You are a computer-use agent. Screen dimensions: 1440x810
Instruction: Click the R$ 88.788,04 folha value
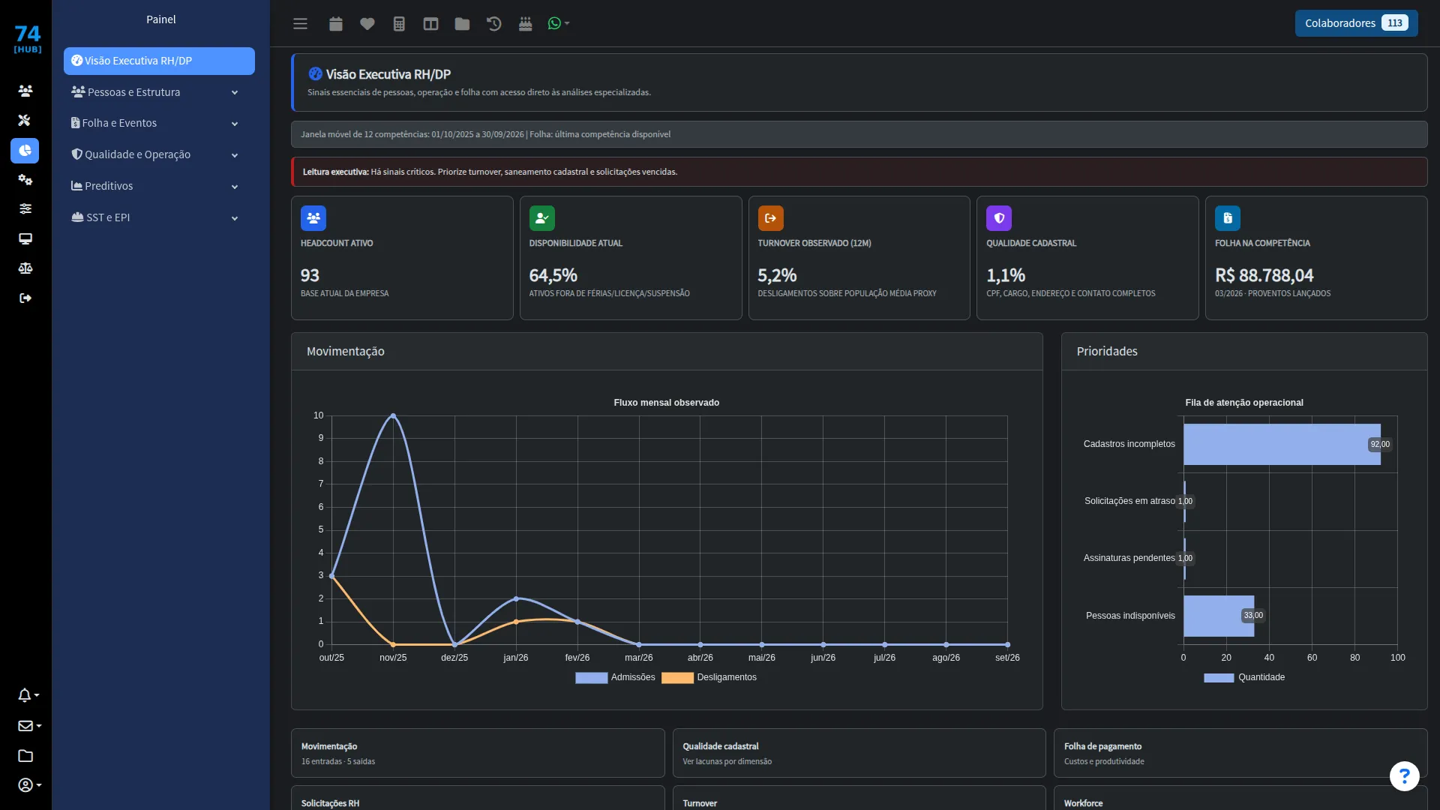click(1264, 275)
